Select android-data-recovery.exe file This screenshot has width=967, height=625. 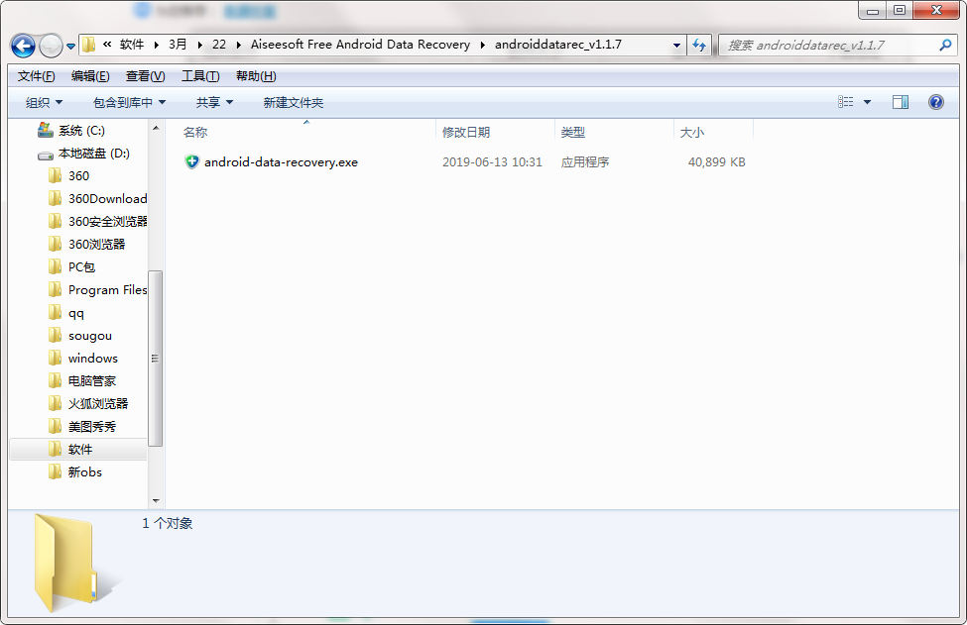click(x=281, y=162)
